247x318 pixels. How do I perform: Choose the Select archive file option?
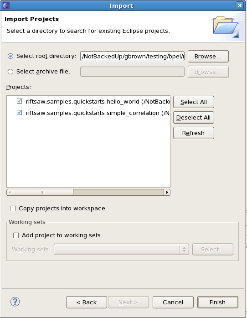[10, 72]
